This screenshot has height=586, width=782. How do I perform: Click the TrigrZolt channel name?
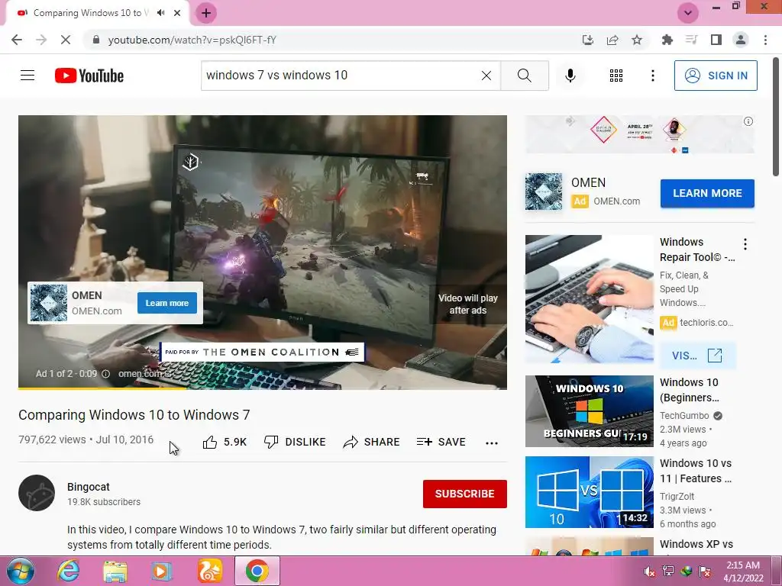click(677, 496)
